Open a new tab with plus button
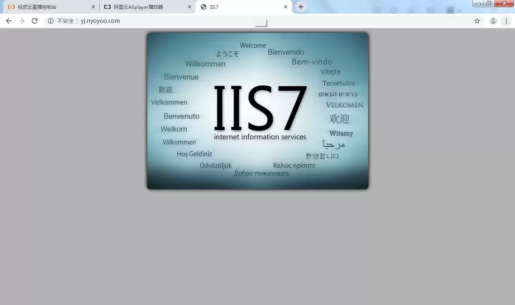 [x=301, y=7]
